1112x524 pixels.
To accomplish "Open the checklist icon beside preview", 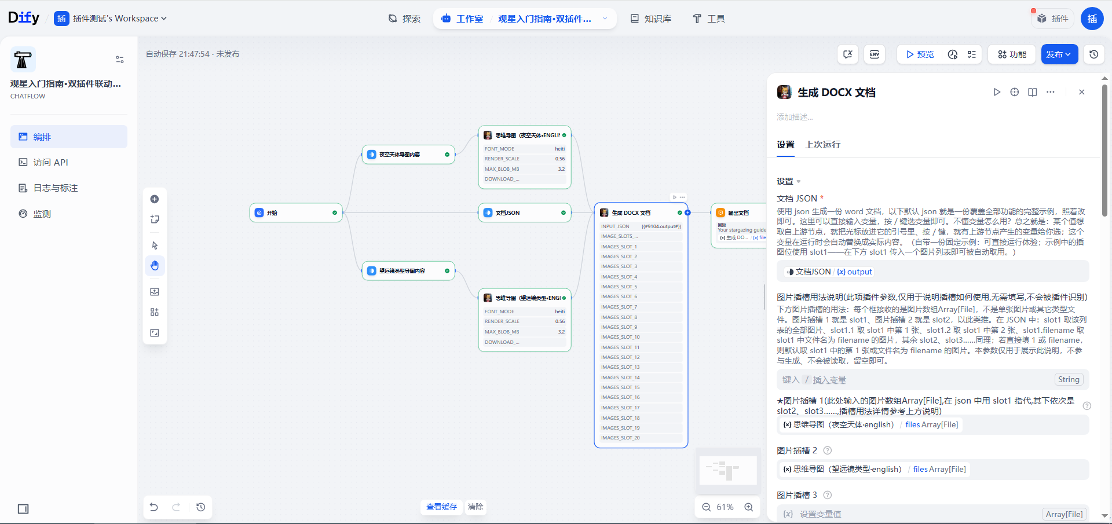I will [x=972, y=54].
